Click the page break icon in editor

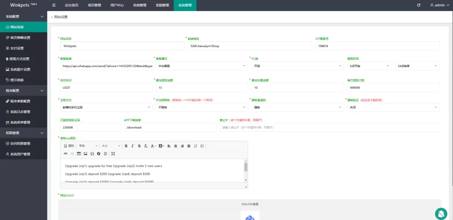[x=105, y=154]
